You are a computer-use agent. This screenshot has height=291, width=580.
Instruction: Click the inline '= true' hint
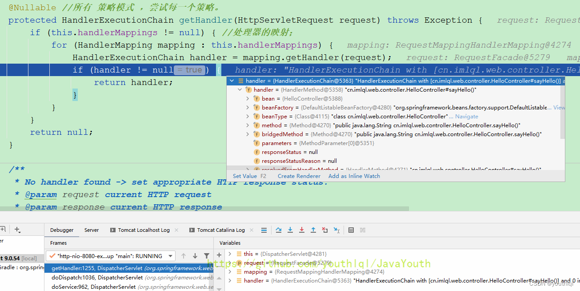pyautogui.click(x=190, y=70)
